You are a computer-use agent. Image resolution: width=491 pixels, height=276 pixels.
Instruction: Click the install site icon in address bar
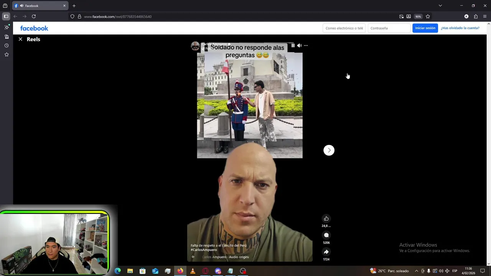[409, 16]
